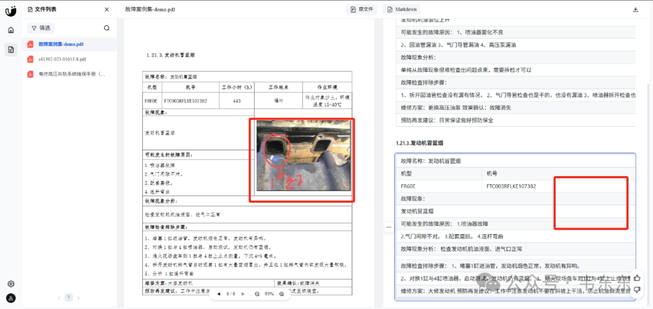Click the 6/6 page indicator
This screenshot has width=653, height=309.
pyautogui.click(x=230, y=294)
